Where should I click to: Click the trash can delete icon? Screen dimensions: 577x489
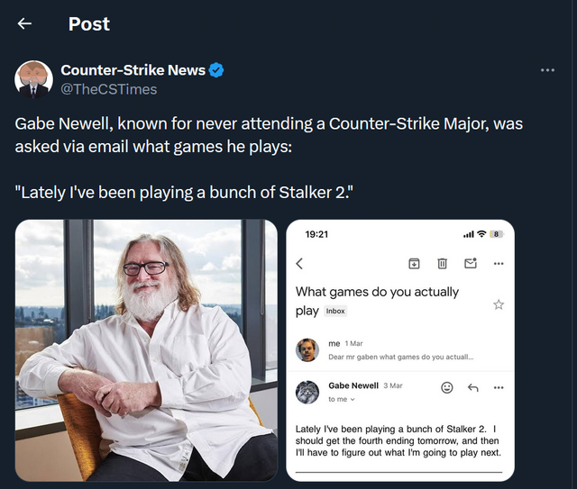coord(442,263)
